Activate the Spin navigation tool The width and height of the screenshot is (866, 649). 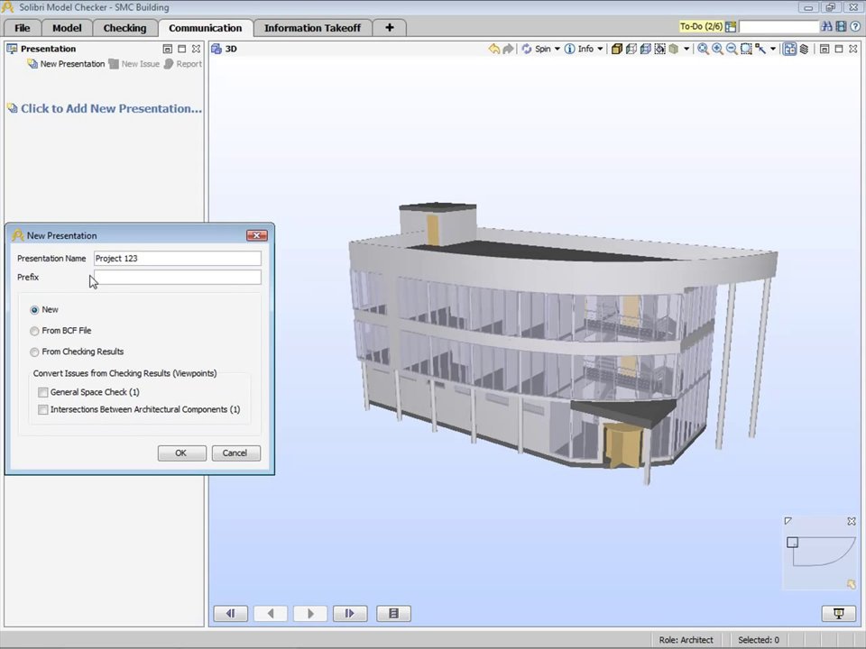coord(536,49)
